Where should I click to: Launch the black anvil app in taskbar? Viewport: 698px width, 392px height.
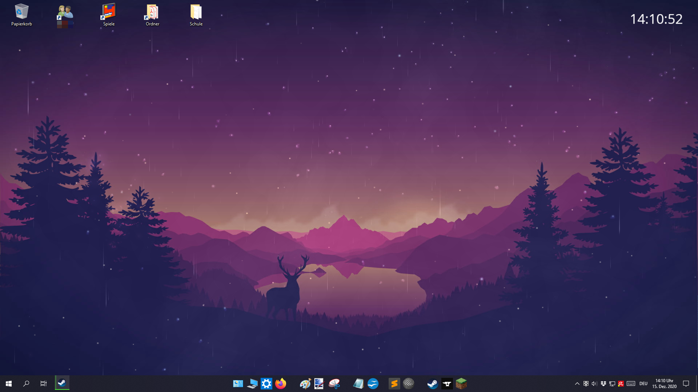[447, 384]
